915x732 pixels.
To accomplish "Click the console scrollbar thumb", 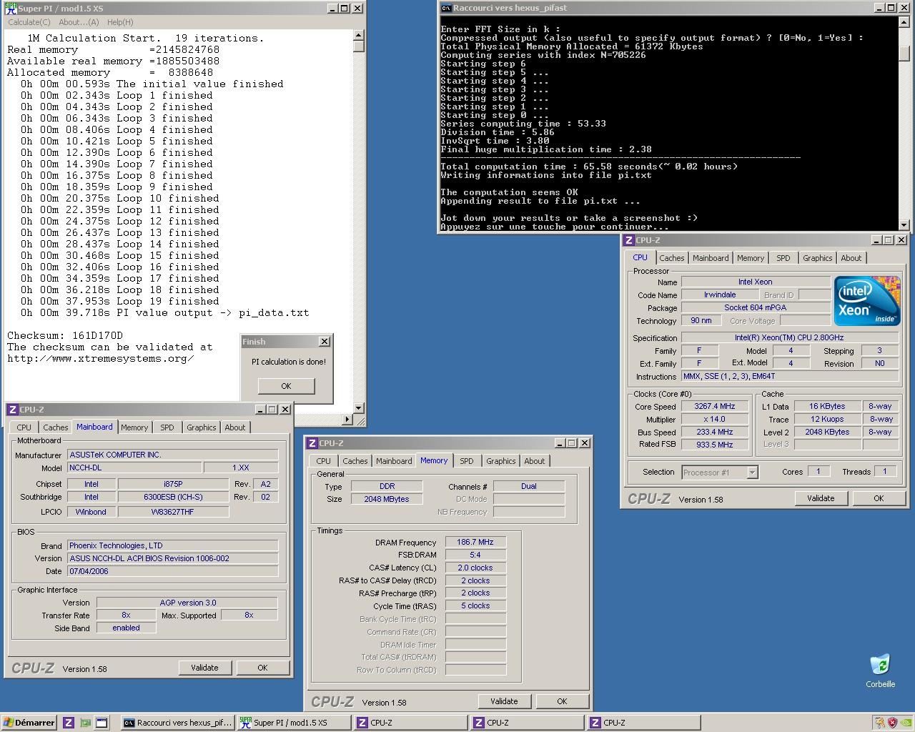I will coord(904,54).
